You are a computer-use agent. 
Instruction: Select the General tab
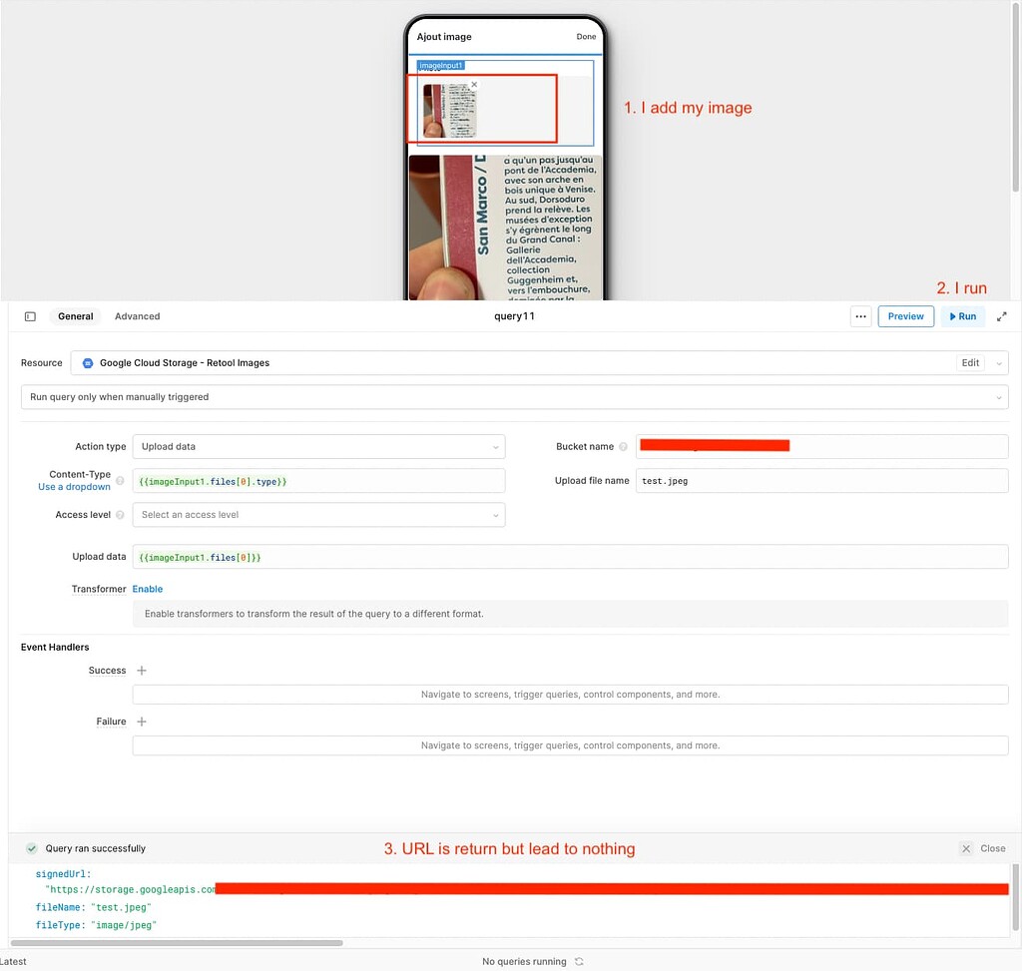[75, 316]
